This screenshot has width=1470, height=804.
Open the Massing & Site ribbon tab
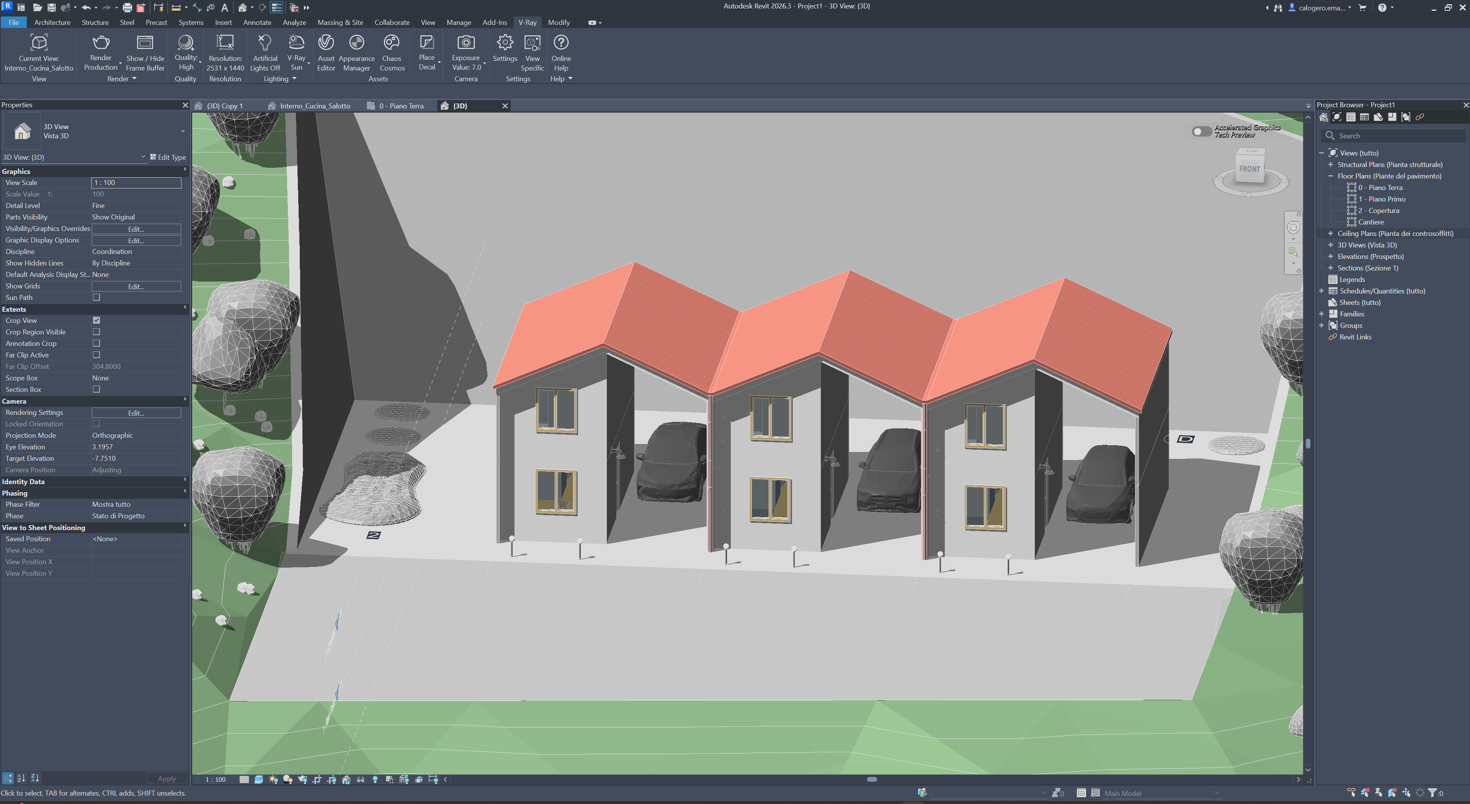tap(340, 22)
